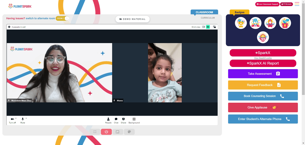This screenshot has height=145, width=305.
Task: Open the Chat panel
Action: click(116, 121)
